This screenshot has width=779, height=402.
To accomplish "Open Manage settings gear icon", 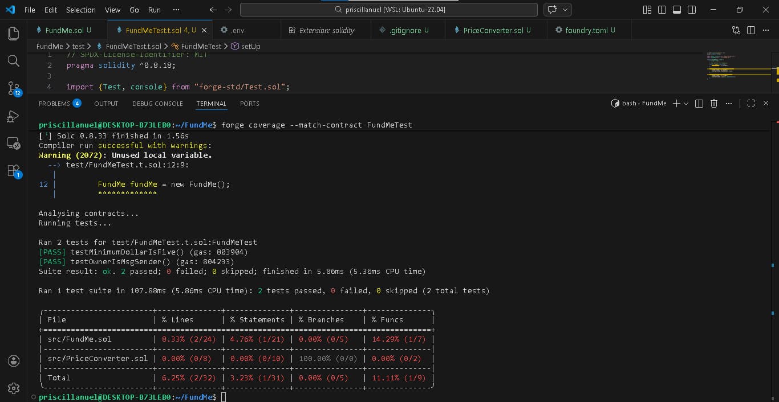I will click(x=14, y=388).
